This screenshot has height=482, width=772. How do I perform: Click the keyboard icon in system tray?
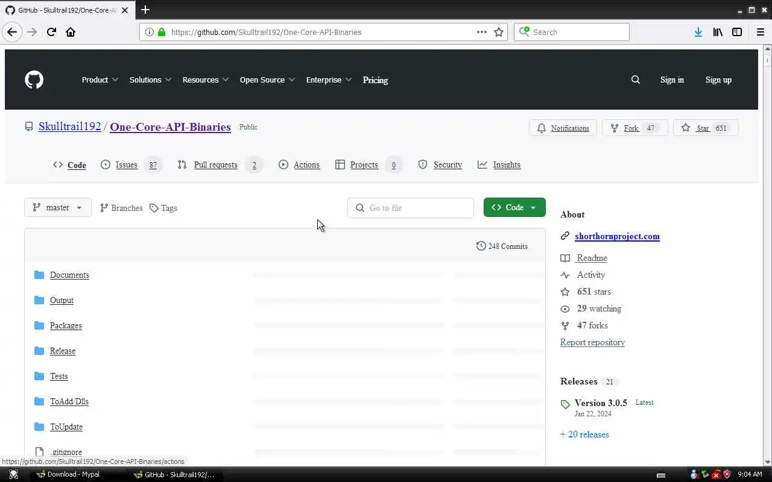(661, 475)
